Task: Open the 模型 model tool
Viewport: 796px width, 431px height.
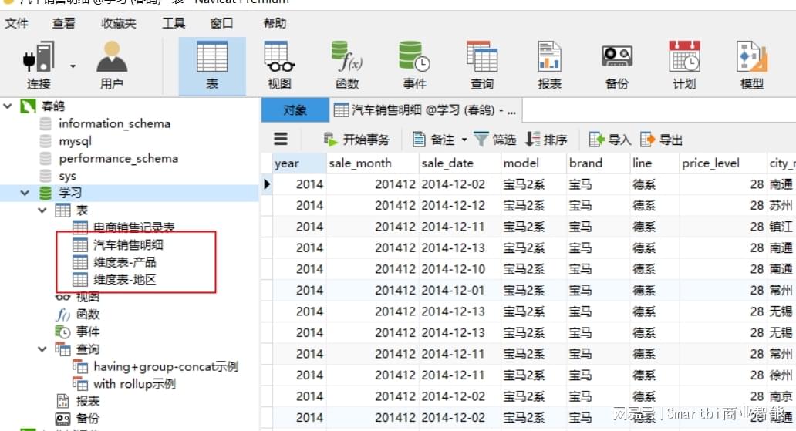Action: pos(752,66)
